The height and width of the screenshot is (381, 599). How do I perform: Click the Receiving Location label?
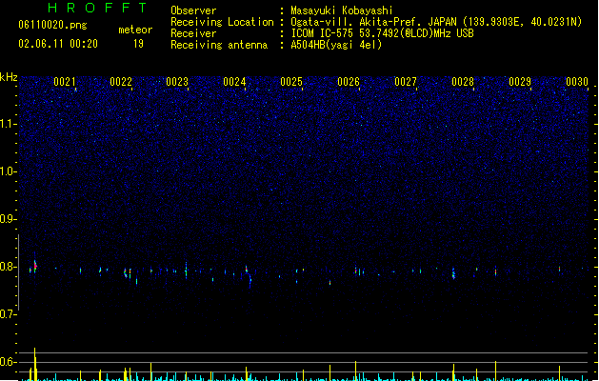[222, 22]
